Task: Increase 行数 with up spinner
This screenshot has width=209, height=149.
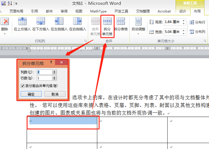Action: (54, 77)
